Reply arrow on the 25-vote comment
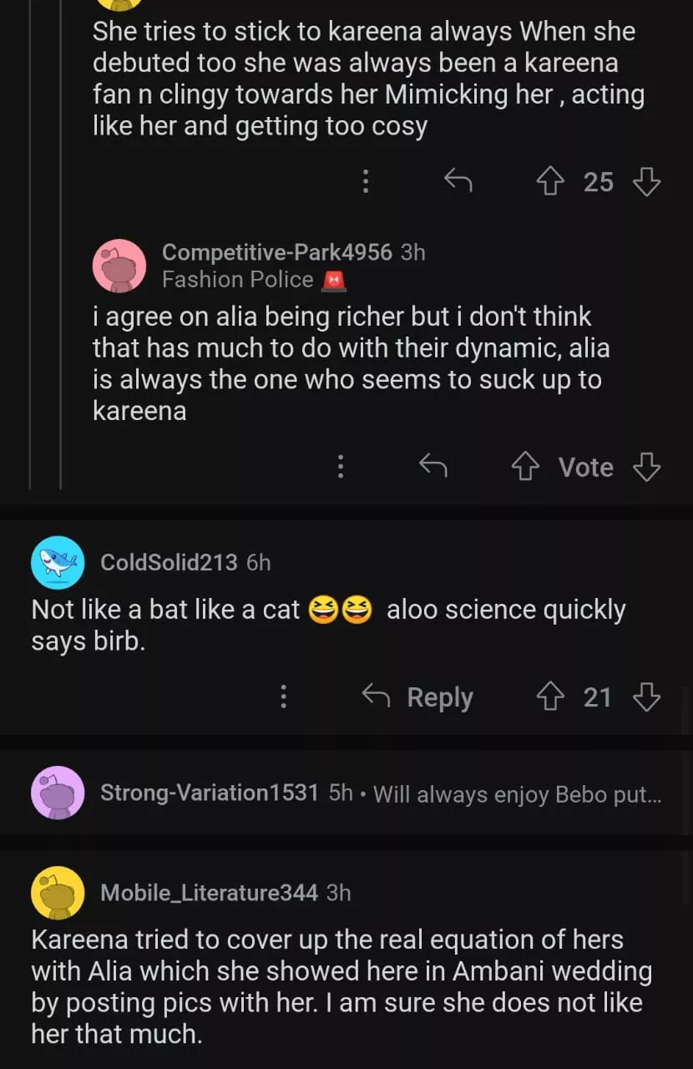 pyautogui.click(x=458, y=180)
